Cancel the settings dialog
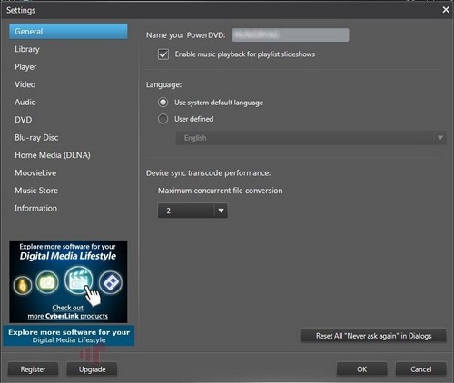This screenshot has height=383, width=454. (421, 369)
